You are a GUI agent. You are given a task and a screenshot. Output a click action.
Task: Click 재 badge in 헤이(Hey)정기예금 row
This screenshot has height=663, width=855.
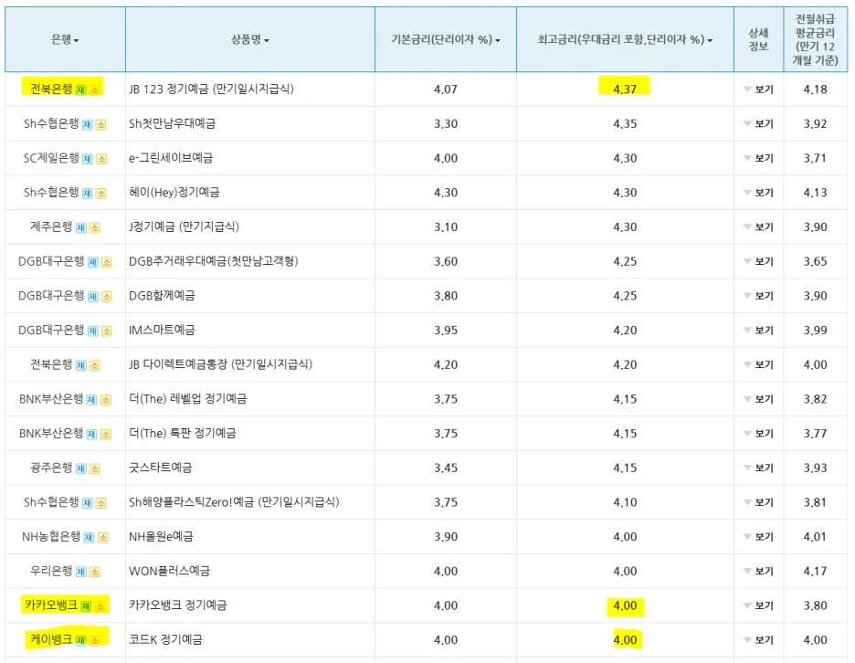(x=88, y=193)
